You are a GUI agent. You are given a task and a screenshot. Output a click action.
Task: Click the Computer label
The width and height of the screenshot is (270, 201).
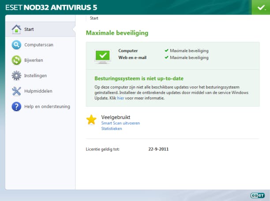coord(128,51)
